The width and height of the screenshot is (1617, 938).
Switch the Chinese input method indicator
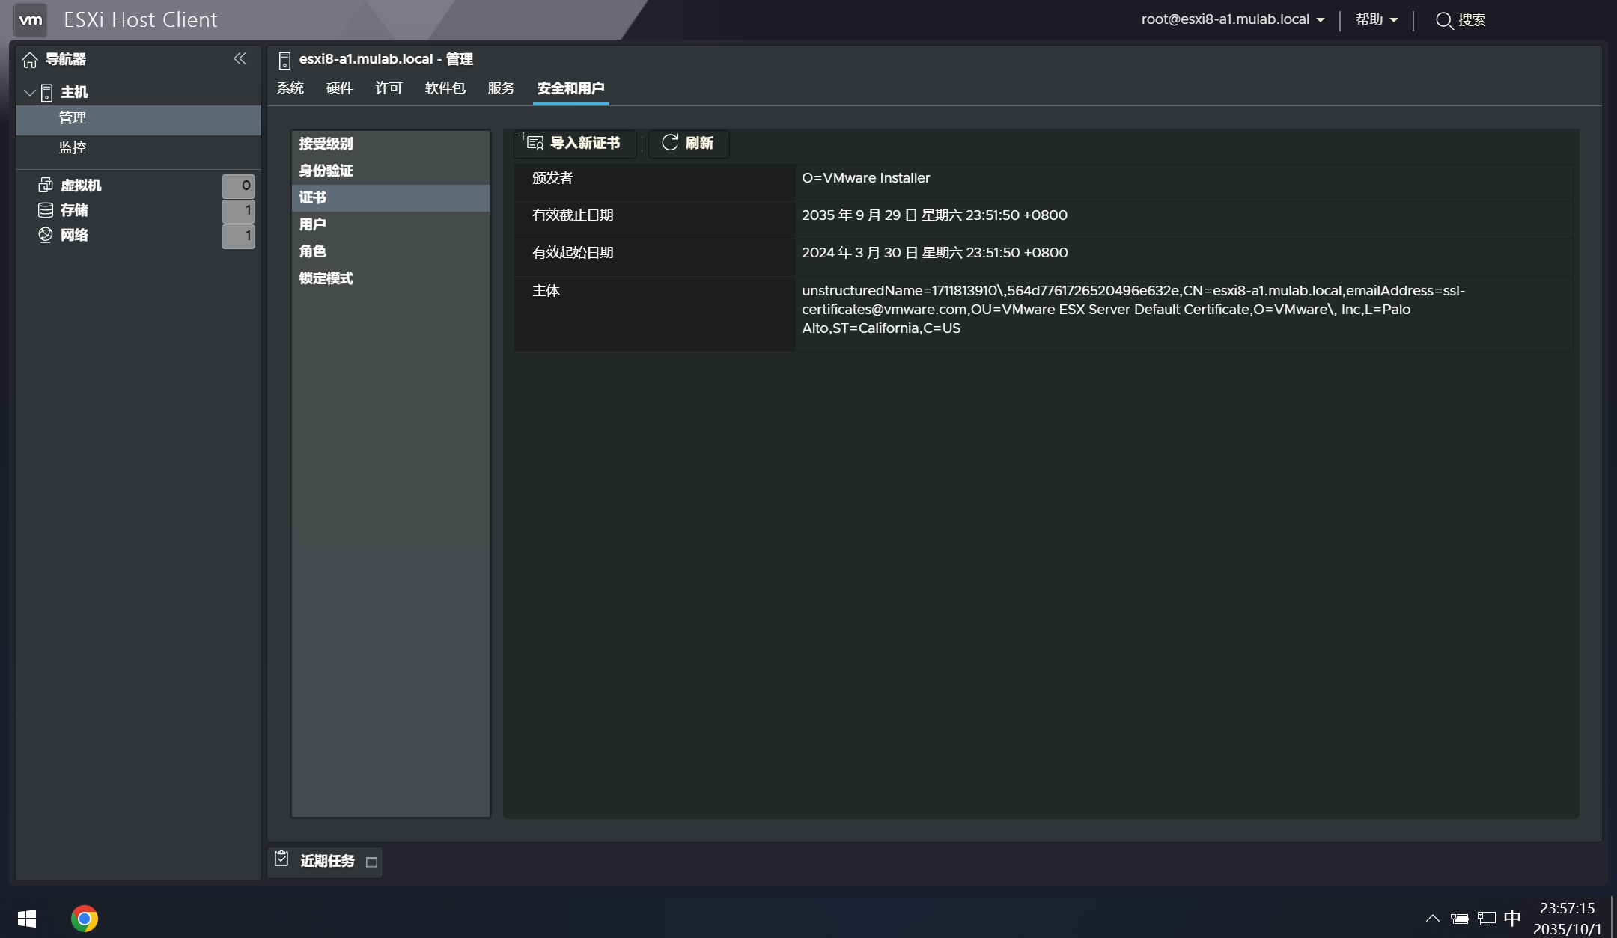tap(1512, 918)
